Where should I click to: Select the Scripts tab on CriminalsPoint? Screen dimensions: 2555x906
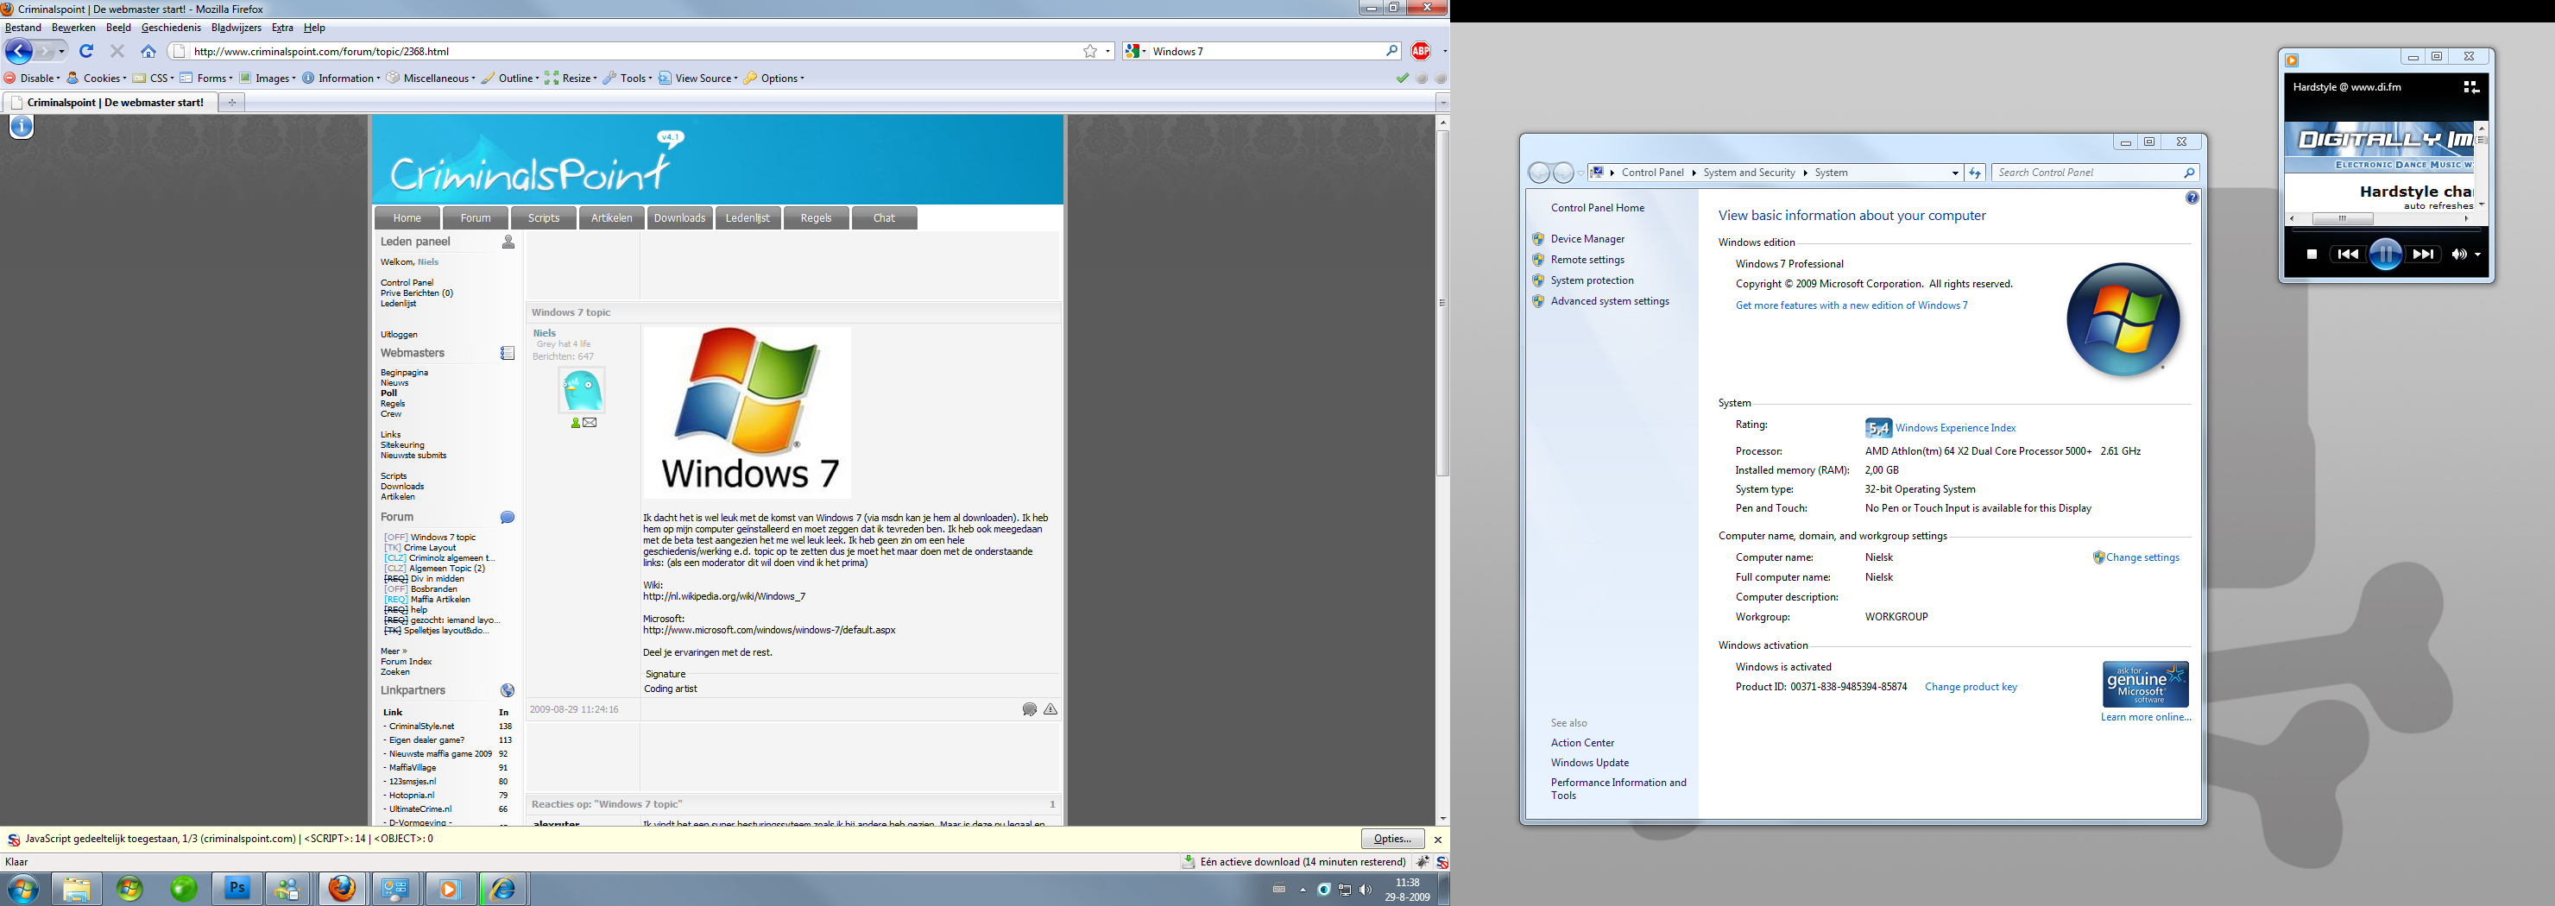point(544,218)
